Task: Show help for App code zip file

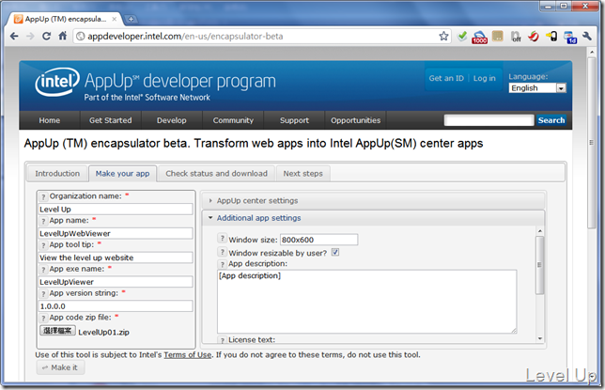Action: (43, 319)
